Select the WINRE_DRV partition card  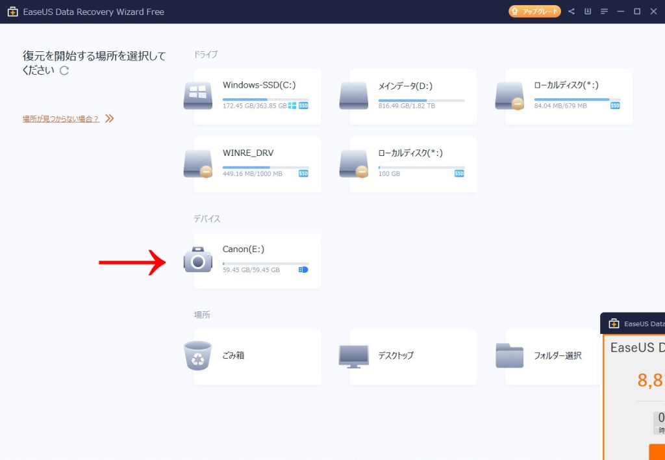tap(257, 164)
